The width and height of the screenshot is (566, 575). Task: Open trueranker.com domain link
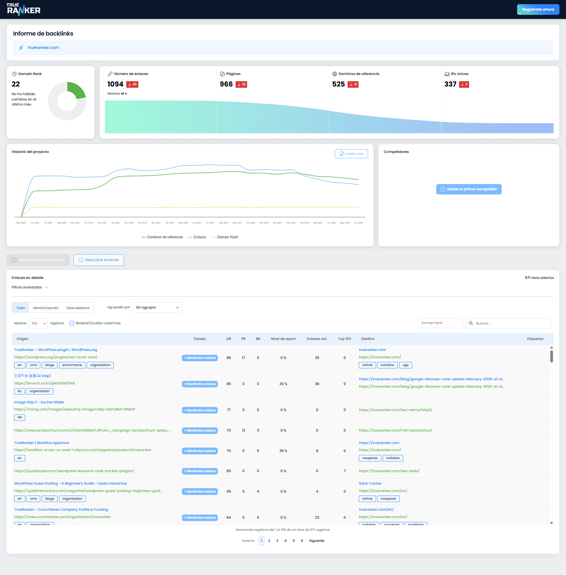[43, 47]
